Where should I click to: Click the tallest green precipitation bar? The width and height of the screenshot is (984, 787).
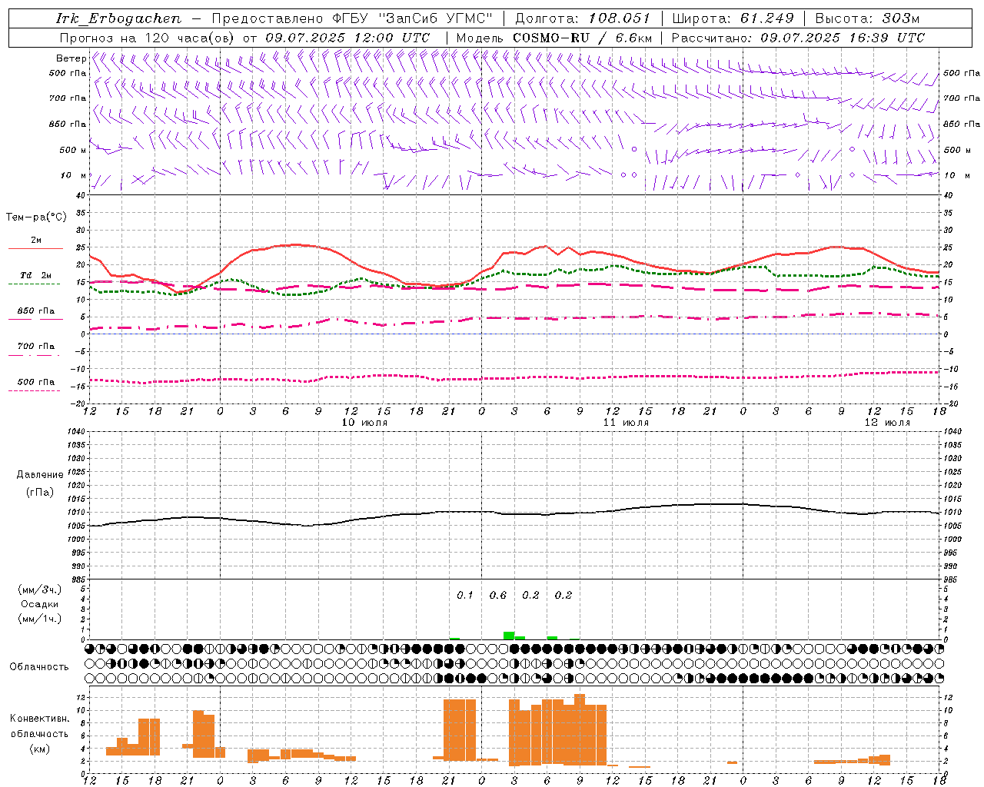[509, 636]
